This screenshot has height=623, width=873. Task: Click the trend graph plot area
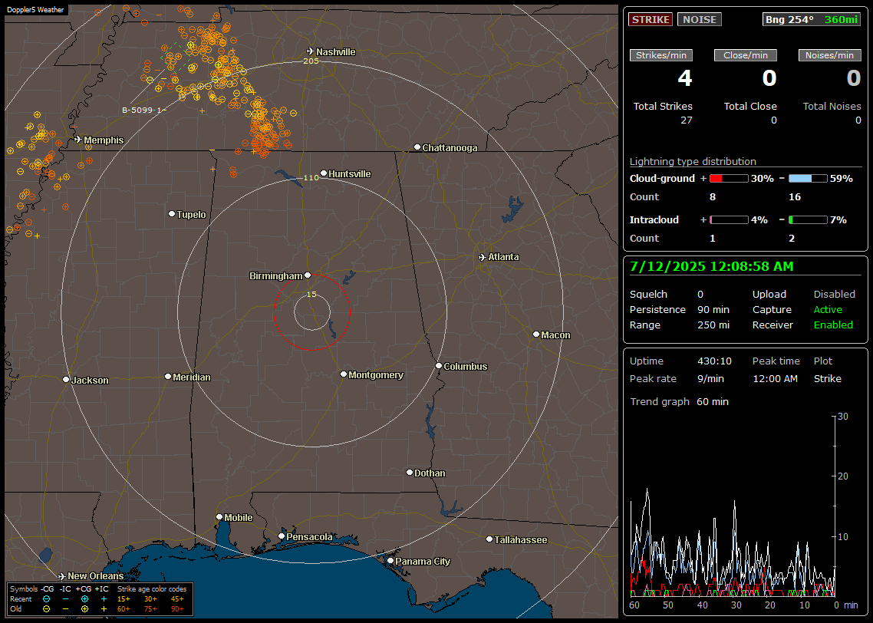pos(733,506)
